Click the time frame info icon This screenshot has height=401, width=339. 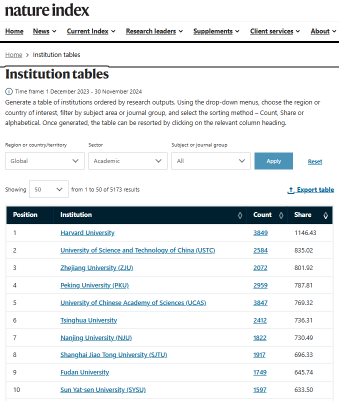coord(8,91)
